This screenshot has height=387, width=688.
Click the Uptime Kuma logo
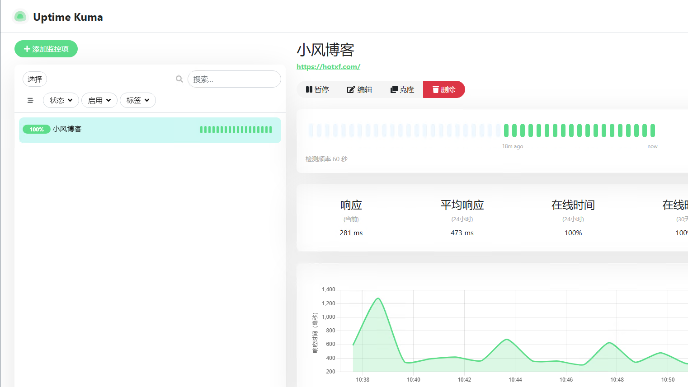point(20,16)
